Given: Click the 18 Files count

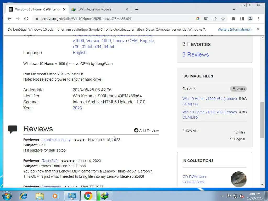Looking at the screenshot, I should [239, 132].
